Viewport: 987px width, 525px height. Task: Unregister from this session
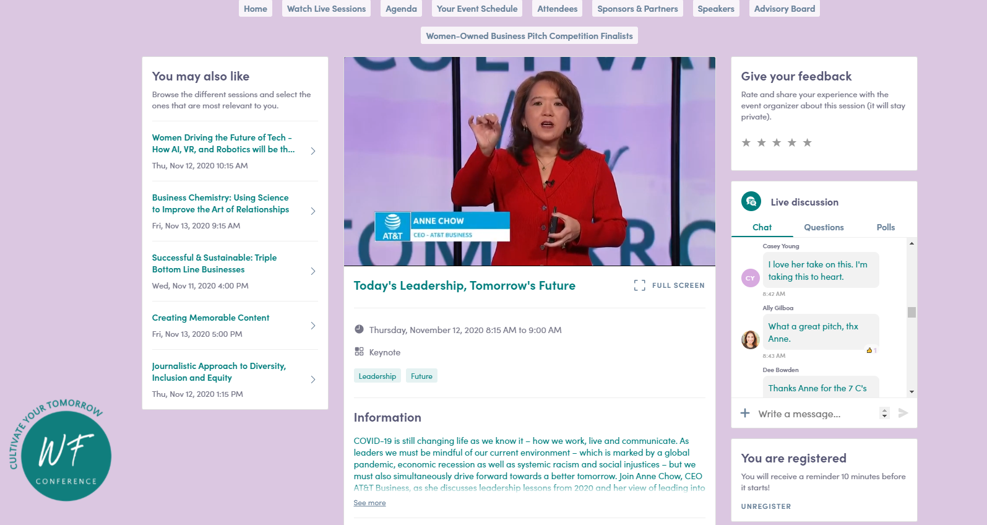(x=766, y=506)
